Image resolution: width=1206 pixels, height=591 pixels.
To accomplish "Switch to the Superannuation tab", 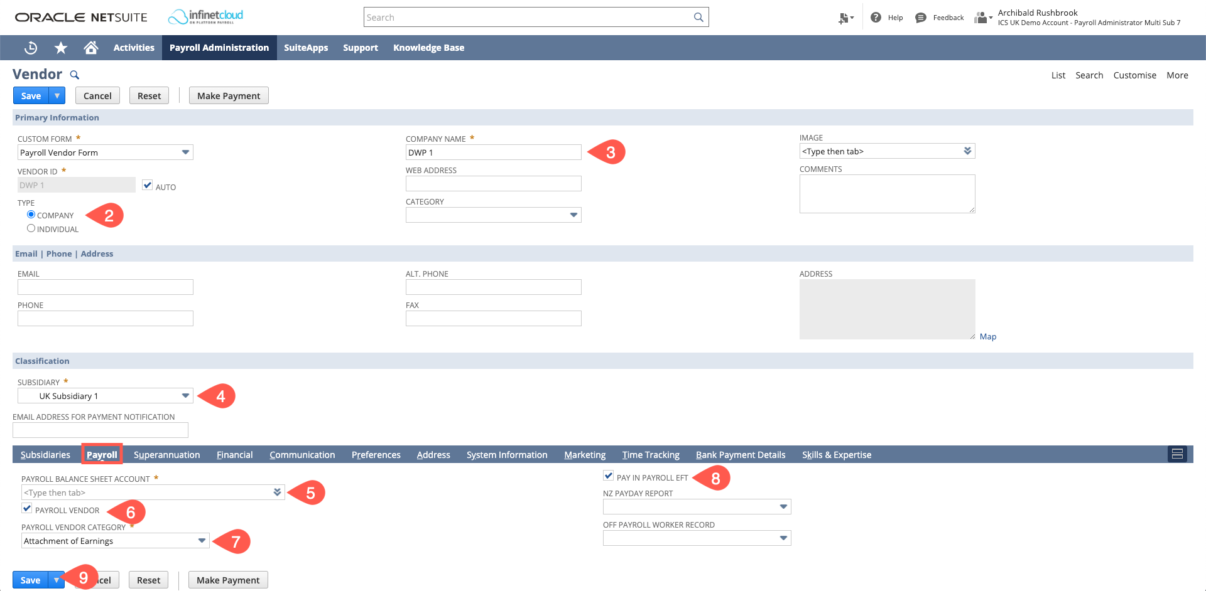I will point(166,454).
